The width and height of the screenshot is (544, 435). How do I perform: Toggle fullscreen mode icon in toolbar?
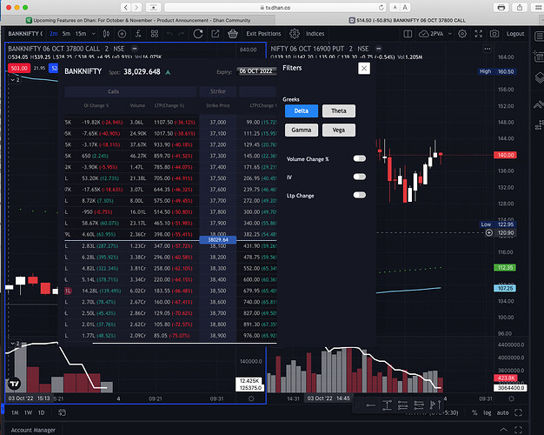pyautogui.click(x=479, y=34)
